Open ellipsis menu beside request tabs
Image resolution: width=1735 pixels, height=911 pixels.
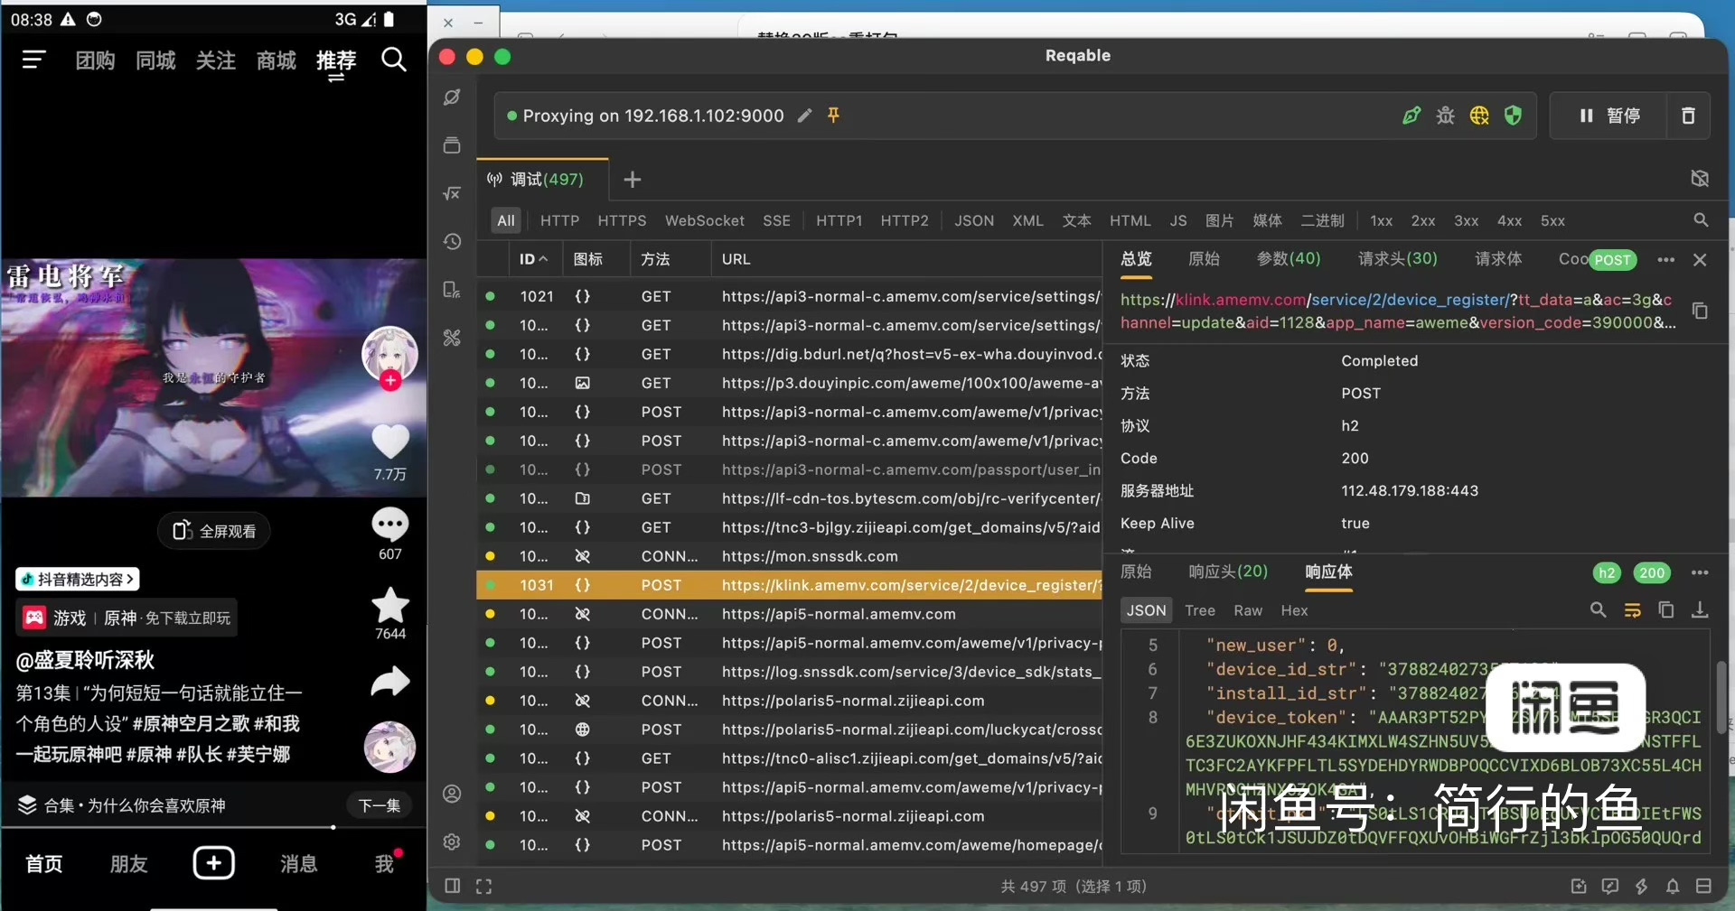coord(1666,259)
